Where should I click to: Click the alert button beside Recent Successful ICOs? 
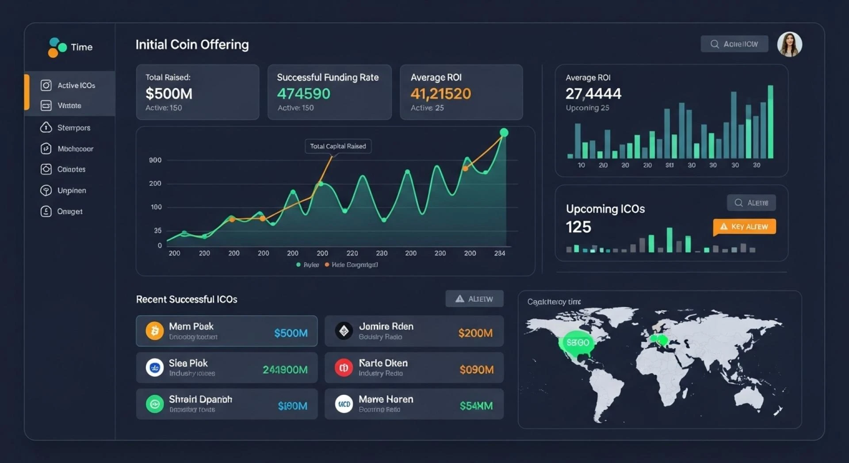click(x=474, y=299)
